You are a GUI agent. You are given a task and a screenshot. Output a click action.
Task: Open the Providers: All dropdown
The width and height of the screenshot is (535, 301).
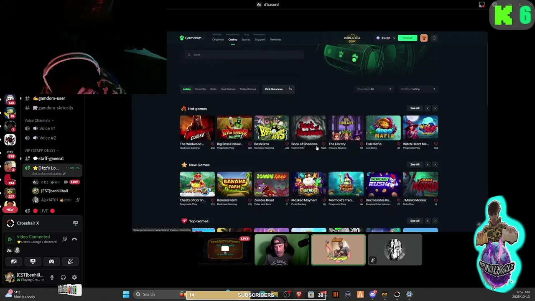pyautogui.click(x=374, y=89)
